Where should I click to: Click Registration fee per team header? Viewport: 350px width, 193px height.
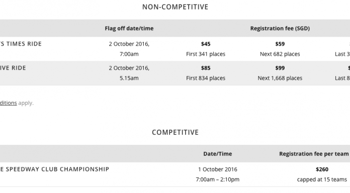(314, 154)
